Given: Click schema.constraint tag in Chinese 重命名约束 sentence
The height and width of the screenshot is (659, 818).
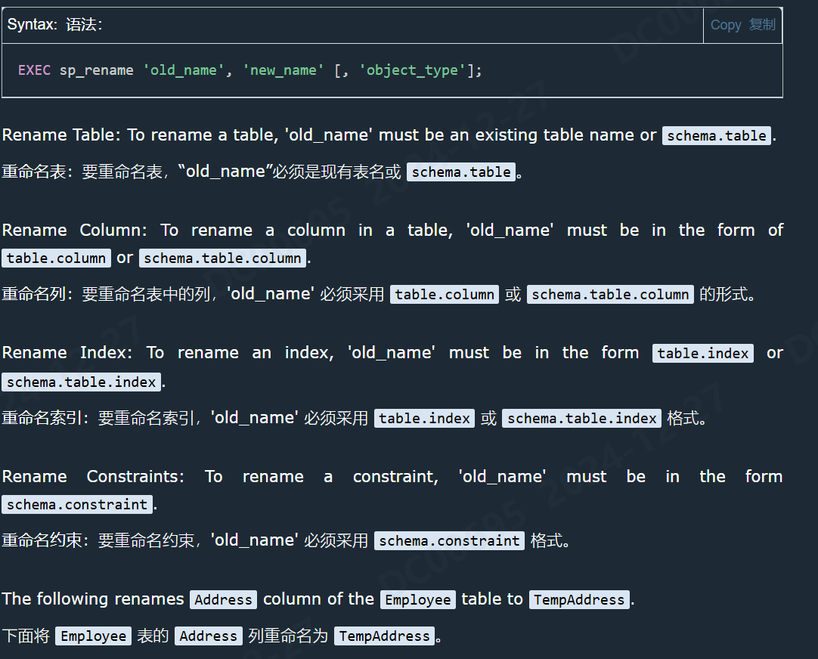Looking at the screenshot, I should (x=449, y=541).
